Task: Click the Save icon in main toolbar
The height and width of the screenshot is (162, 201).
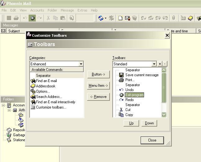Action: [x=9, y=18]
